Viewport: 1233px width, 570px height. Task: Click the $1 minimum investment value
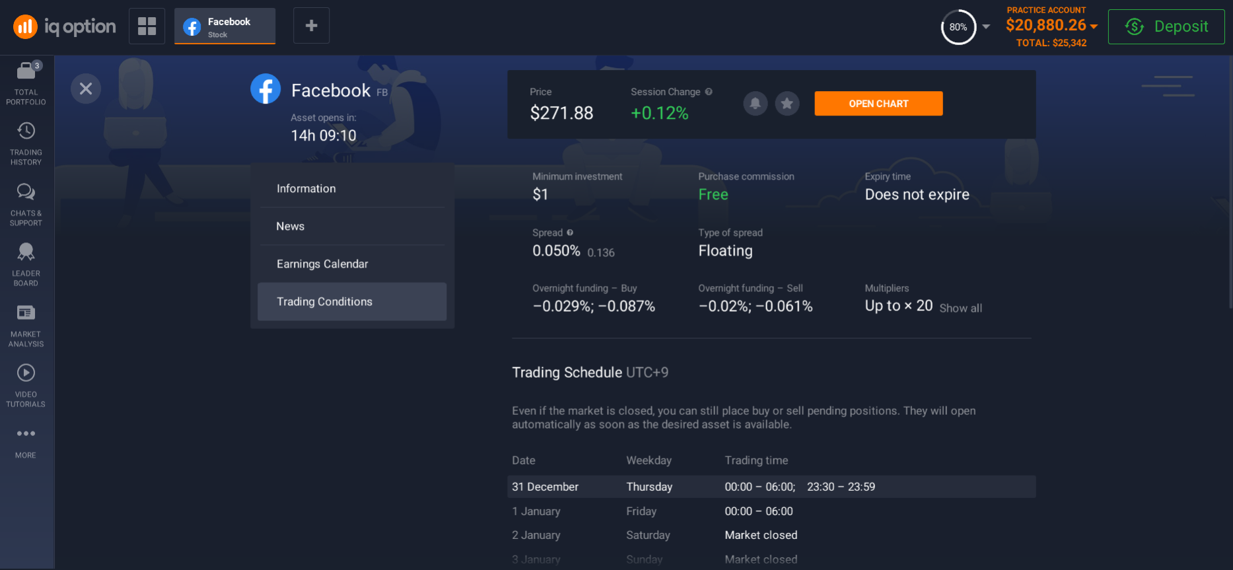tap(540, 195)
